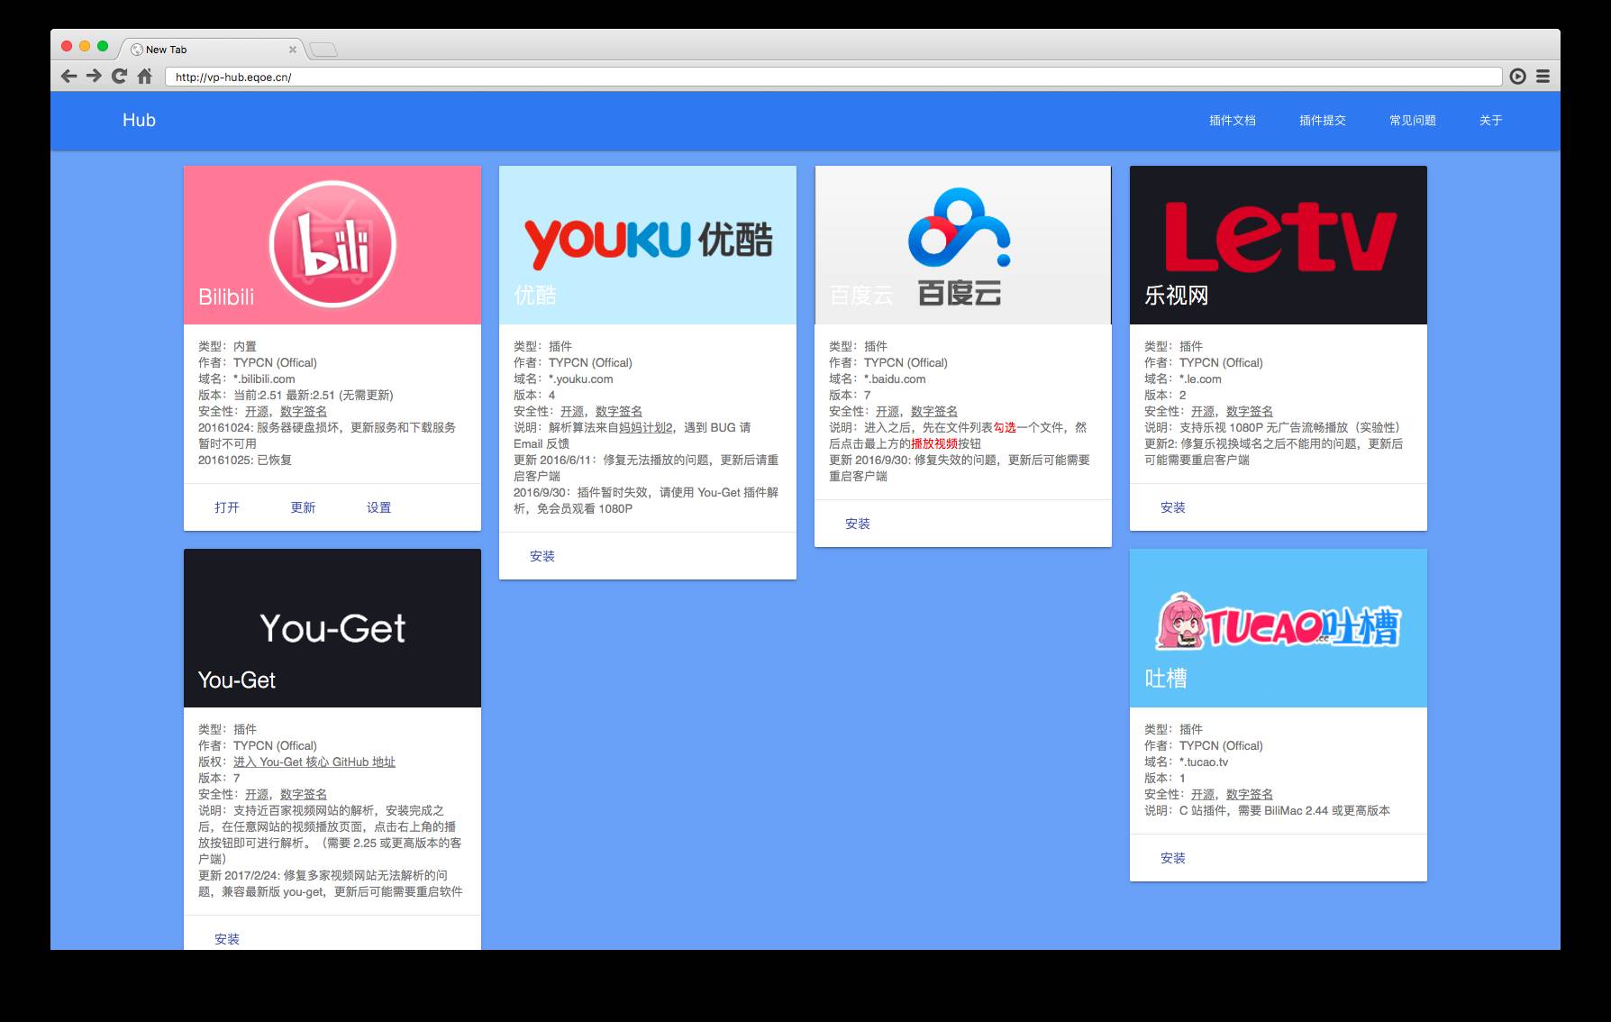Image resolution: width=1611 pixels, height=1022 pixels.
Task: Open 设置 on the Bilibili card
Action: click(x=378, y=507)
